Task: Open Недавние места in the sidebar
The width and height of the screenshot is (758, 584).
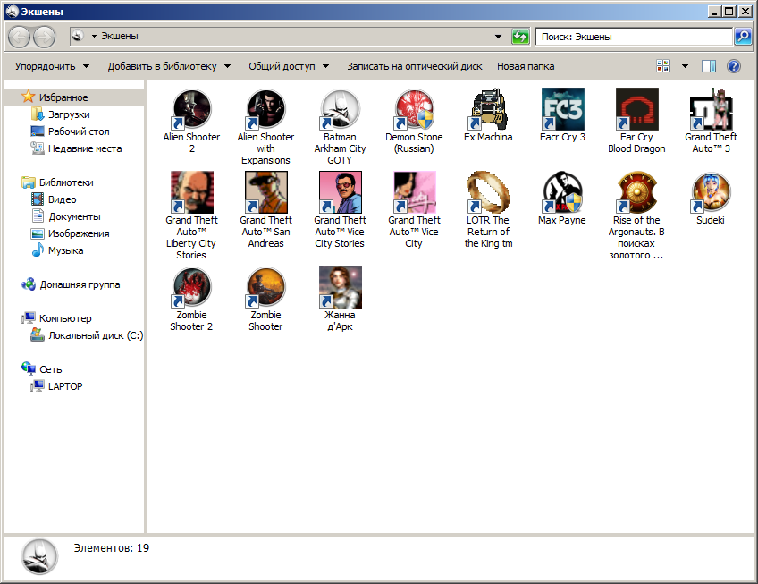Action: tap(85, 148)
